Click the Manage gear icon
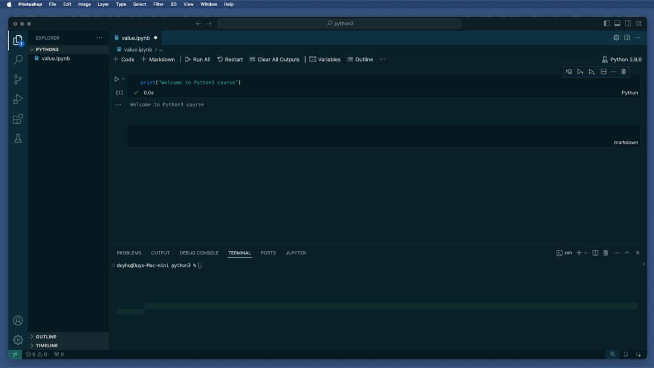This screenshot has height=368, width=654. pyautogui.click(x=18, y=339)
